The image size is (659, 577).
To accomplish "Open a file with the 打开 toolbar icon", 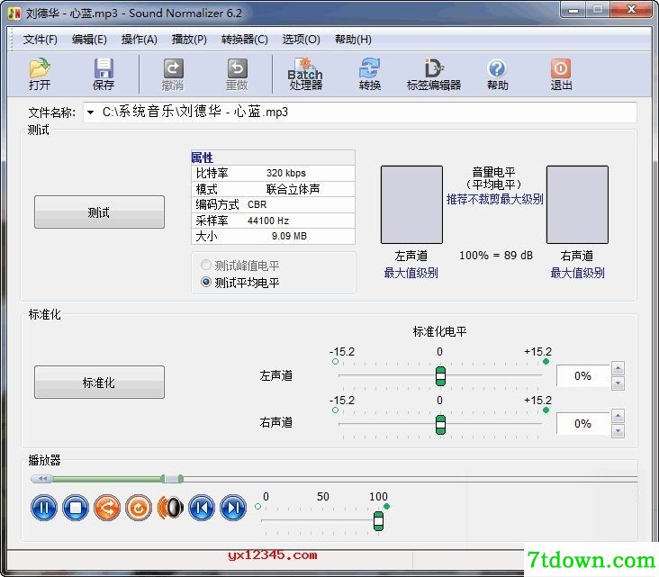I will [x=40, y=74].
